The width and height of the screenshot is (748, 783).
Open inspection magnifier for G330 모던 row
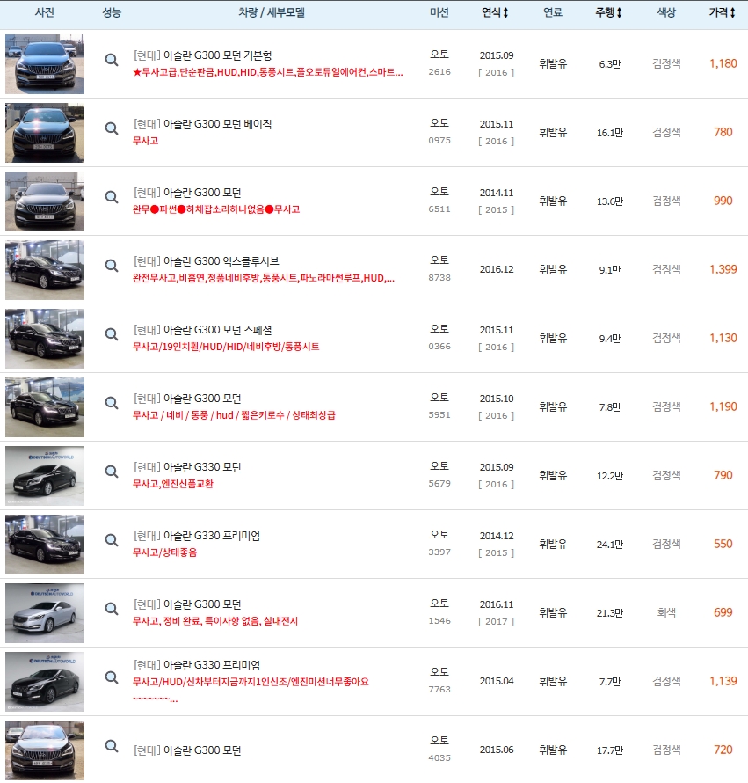(x=112, y=472)
